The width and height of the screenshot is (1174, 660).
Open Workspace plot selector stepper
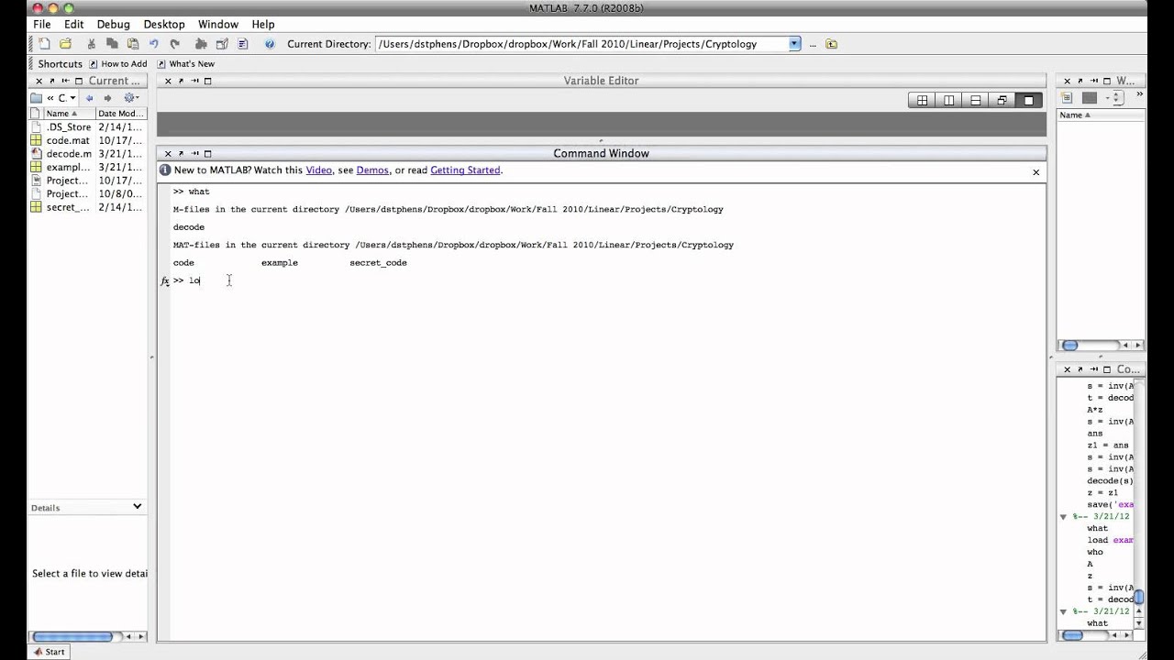point(1118,97)
